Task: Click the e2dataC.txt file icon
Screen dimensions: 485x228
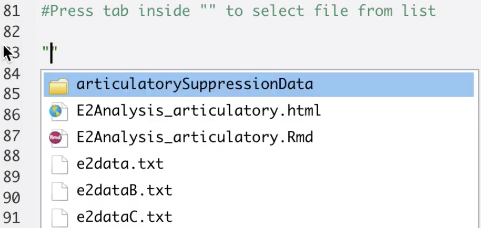Action: pyautogui.click(x=59, y=217)
